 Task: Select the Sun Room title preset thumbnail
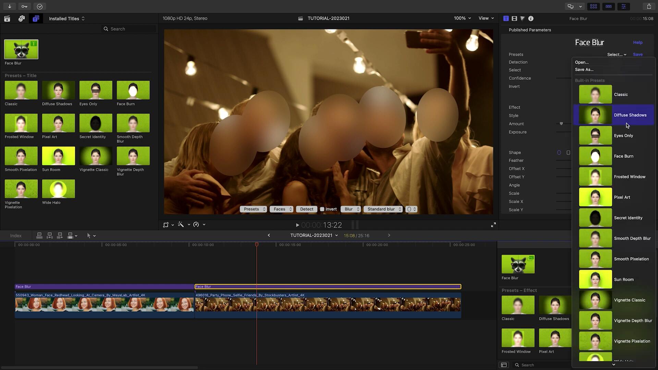point(58,156)
